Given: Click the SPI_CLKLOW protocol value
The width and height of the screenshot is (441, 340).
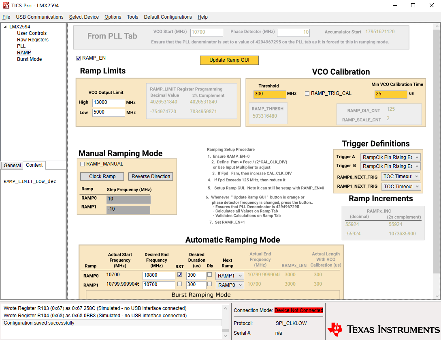Looking at the screenshot, I should click(x=291, y=323).
